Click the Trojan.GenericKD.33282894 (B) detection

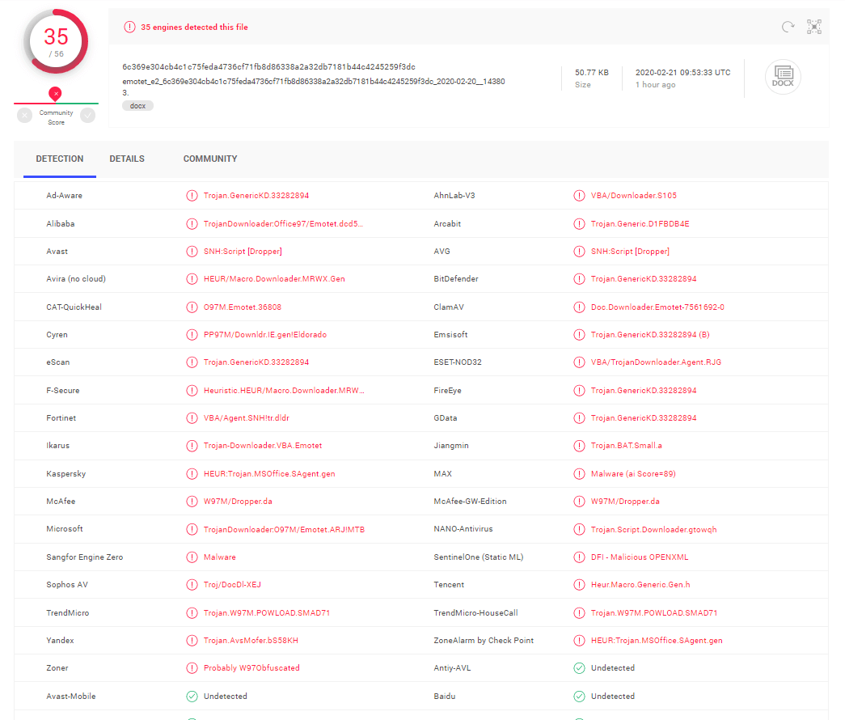point(650,335)
